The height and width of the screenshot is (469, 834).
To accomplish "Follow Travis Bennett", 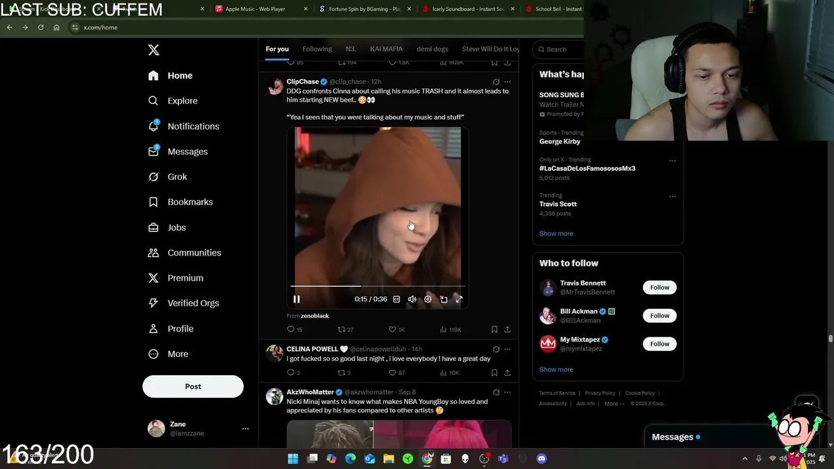I will pyautogui.click(x=659, y=287).
